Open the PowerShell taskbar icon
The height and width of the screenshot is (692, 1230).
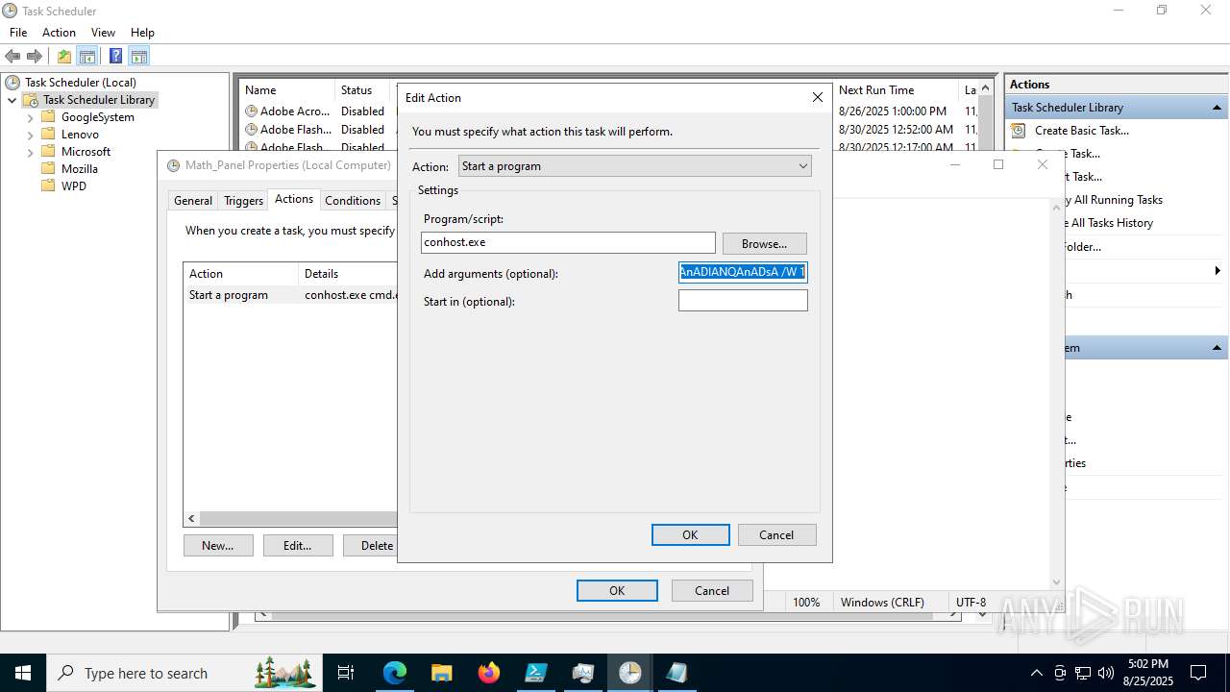coord(536,673)
